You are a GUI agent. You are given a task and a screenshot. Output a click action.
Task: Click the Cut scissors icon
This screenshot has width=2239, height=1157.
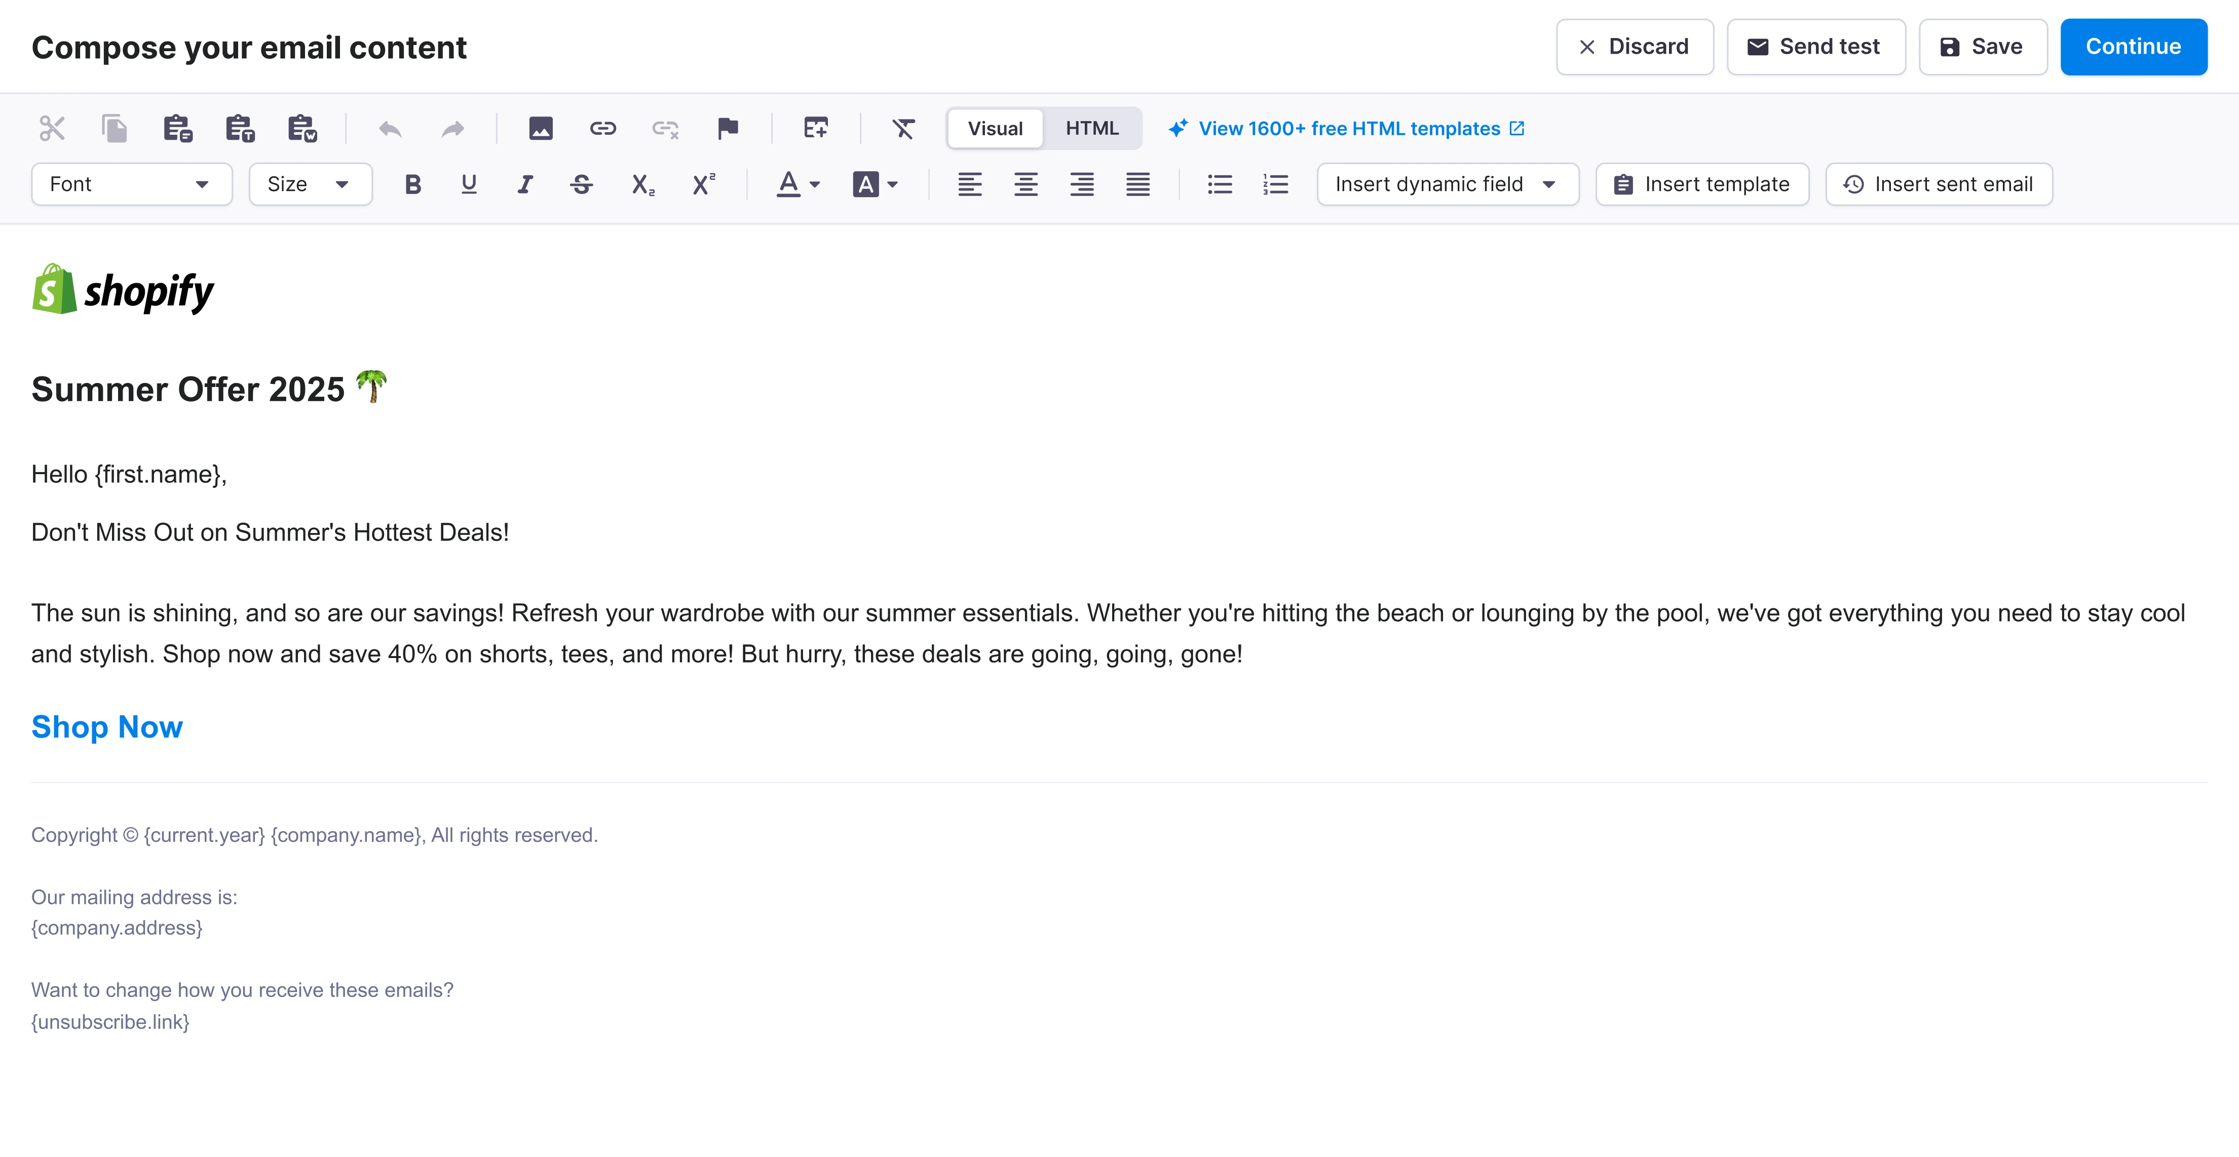(52, 129)
